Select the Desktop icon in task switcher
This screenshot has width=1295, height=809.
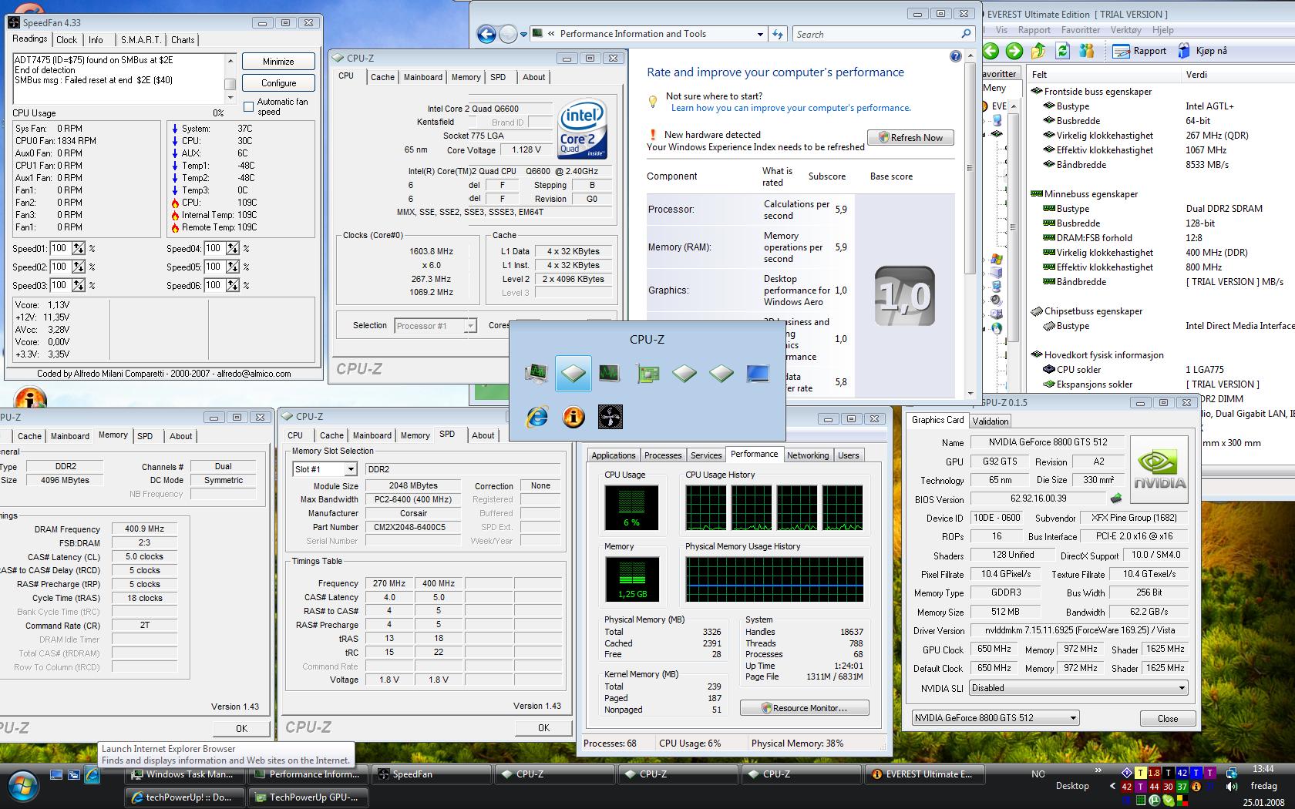click(x=758, y=374)
